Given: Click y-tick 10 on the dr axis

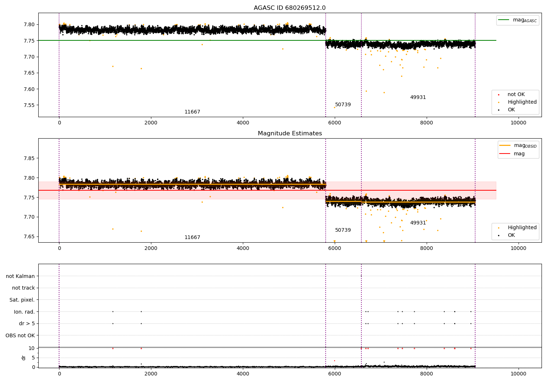Looking at the screenshot, I should [x=32, y=348].
